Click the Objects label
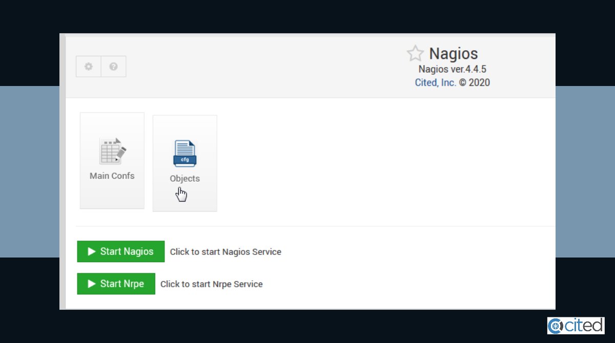Image resolution: width=615 pixels, height=343 pixels. click(x=185, y=179)
